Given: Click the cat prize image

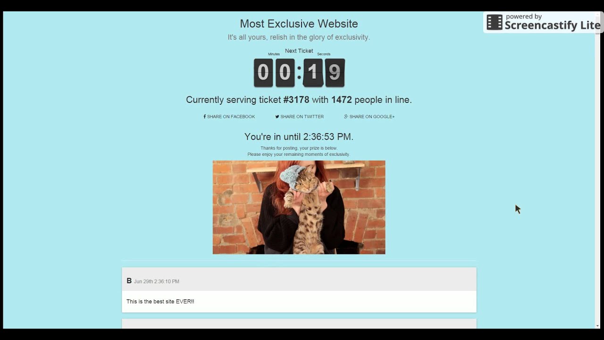Looking at the screenshot, I should tap(299, 207).
